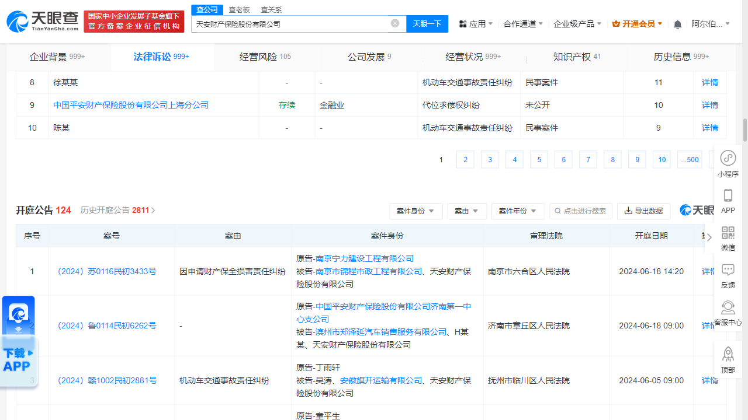Click the 顶部 back-to-top rocket icon
Image resolution: width=748 pixels, height=420 pixels.
click(728, 360)
